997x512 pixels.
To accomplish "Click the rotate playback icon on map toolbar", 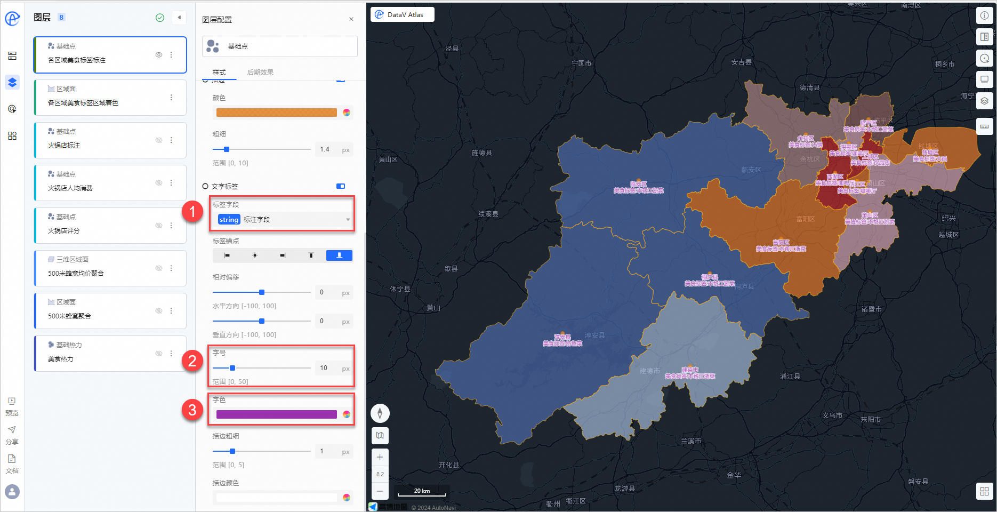I will (x=984, y=58).
